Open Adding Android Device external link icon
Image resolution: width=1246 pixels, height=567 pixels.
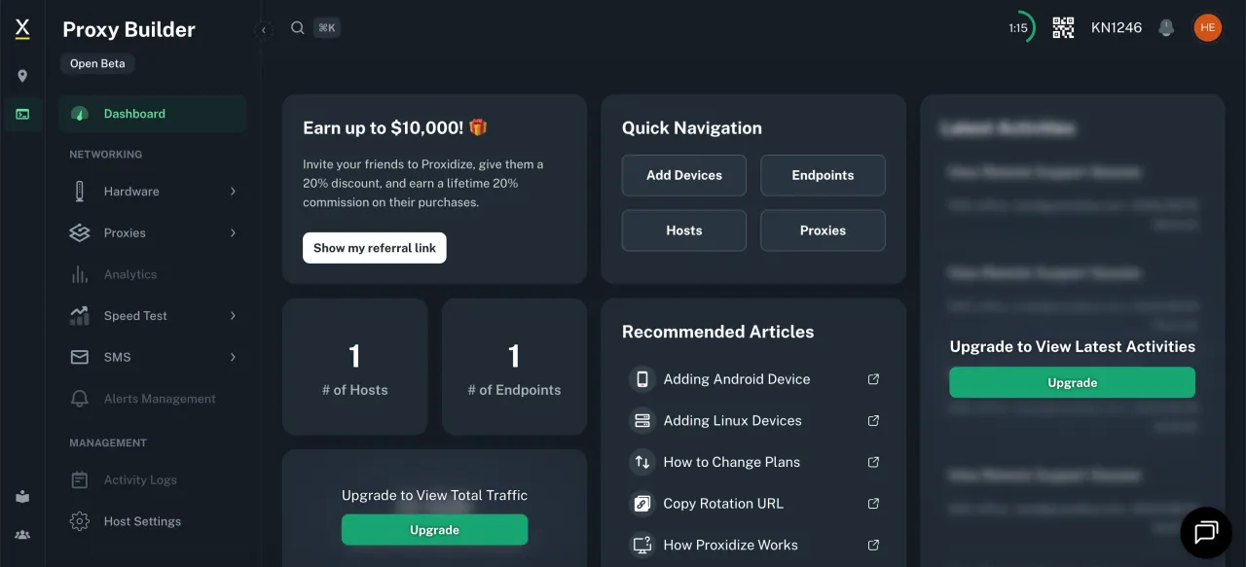tap(873, 379)
